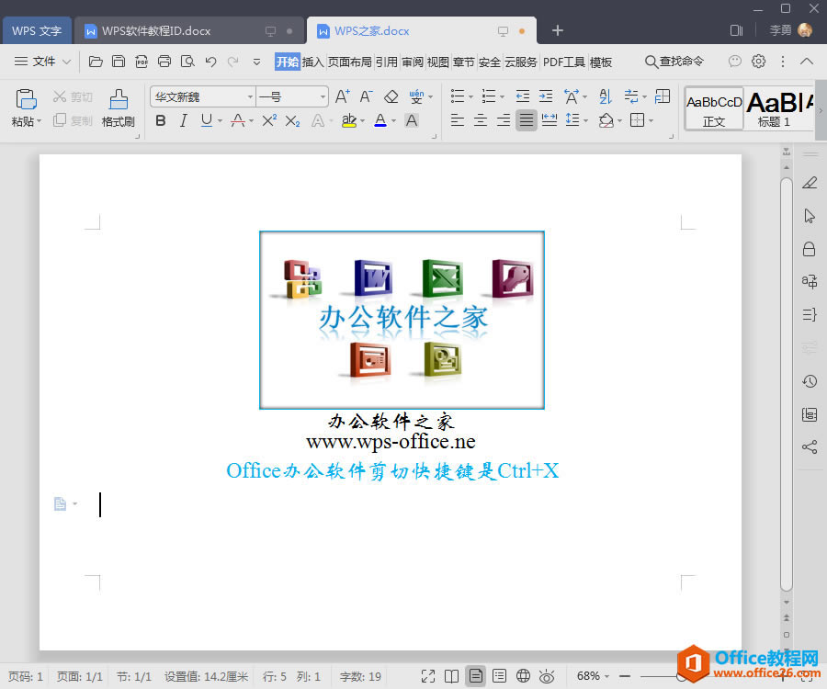Click the eye-protection mode icon in status bar
The width and height of the screenshot is (827, 689).
547,675
